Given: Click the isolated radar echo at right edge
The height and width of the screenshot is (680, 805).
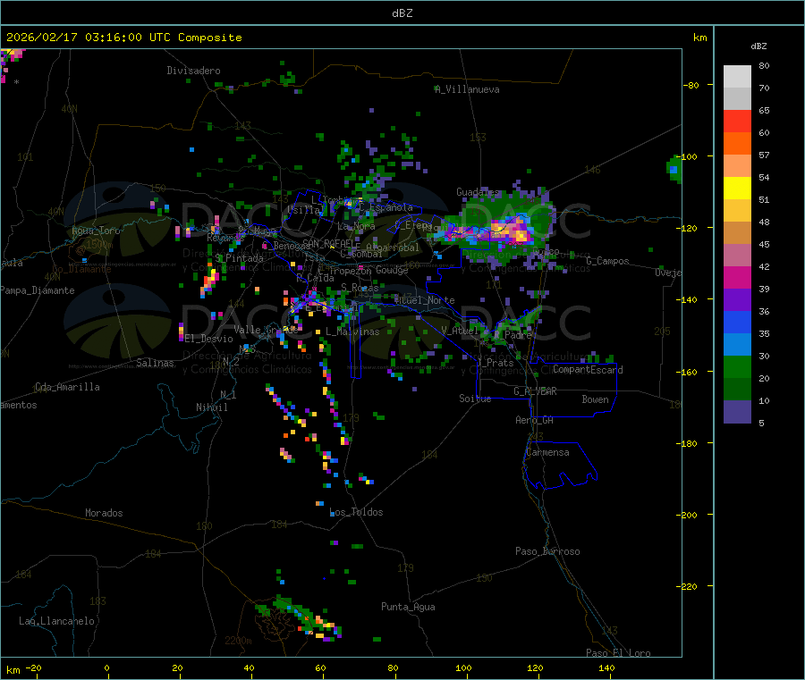Looking at the screenshot, I should 674,169.
